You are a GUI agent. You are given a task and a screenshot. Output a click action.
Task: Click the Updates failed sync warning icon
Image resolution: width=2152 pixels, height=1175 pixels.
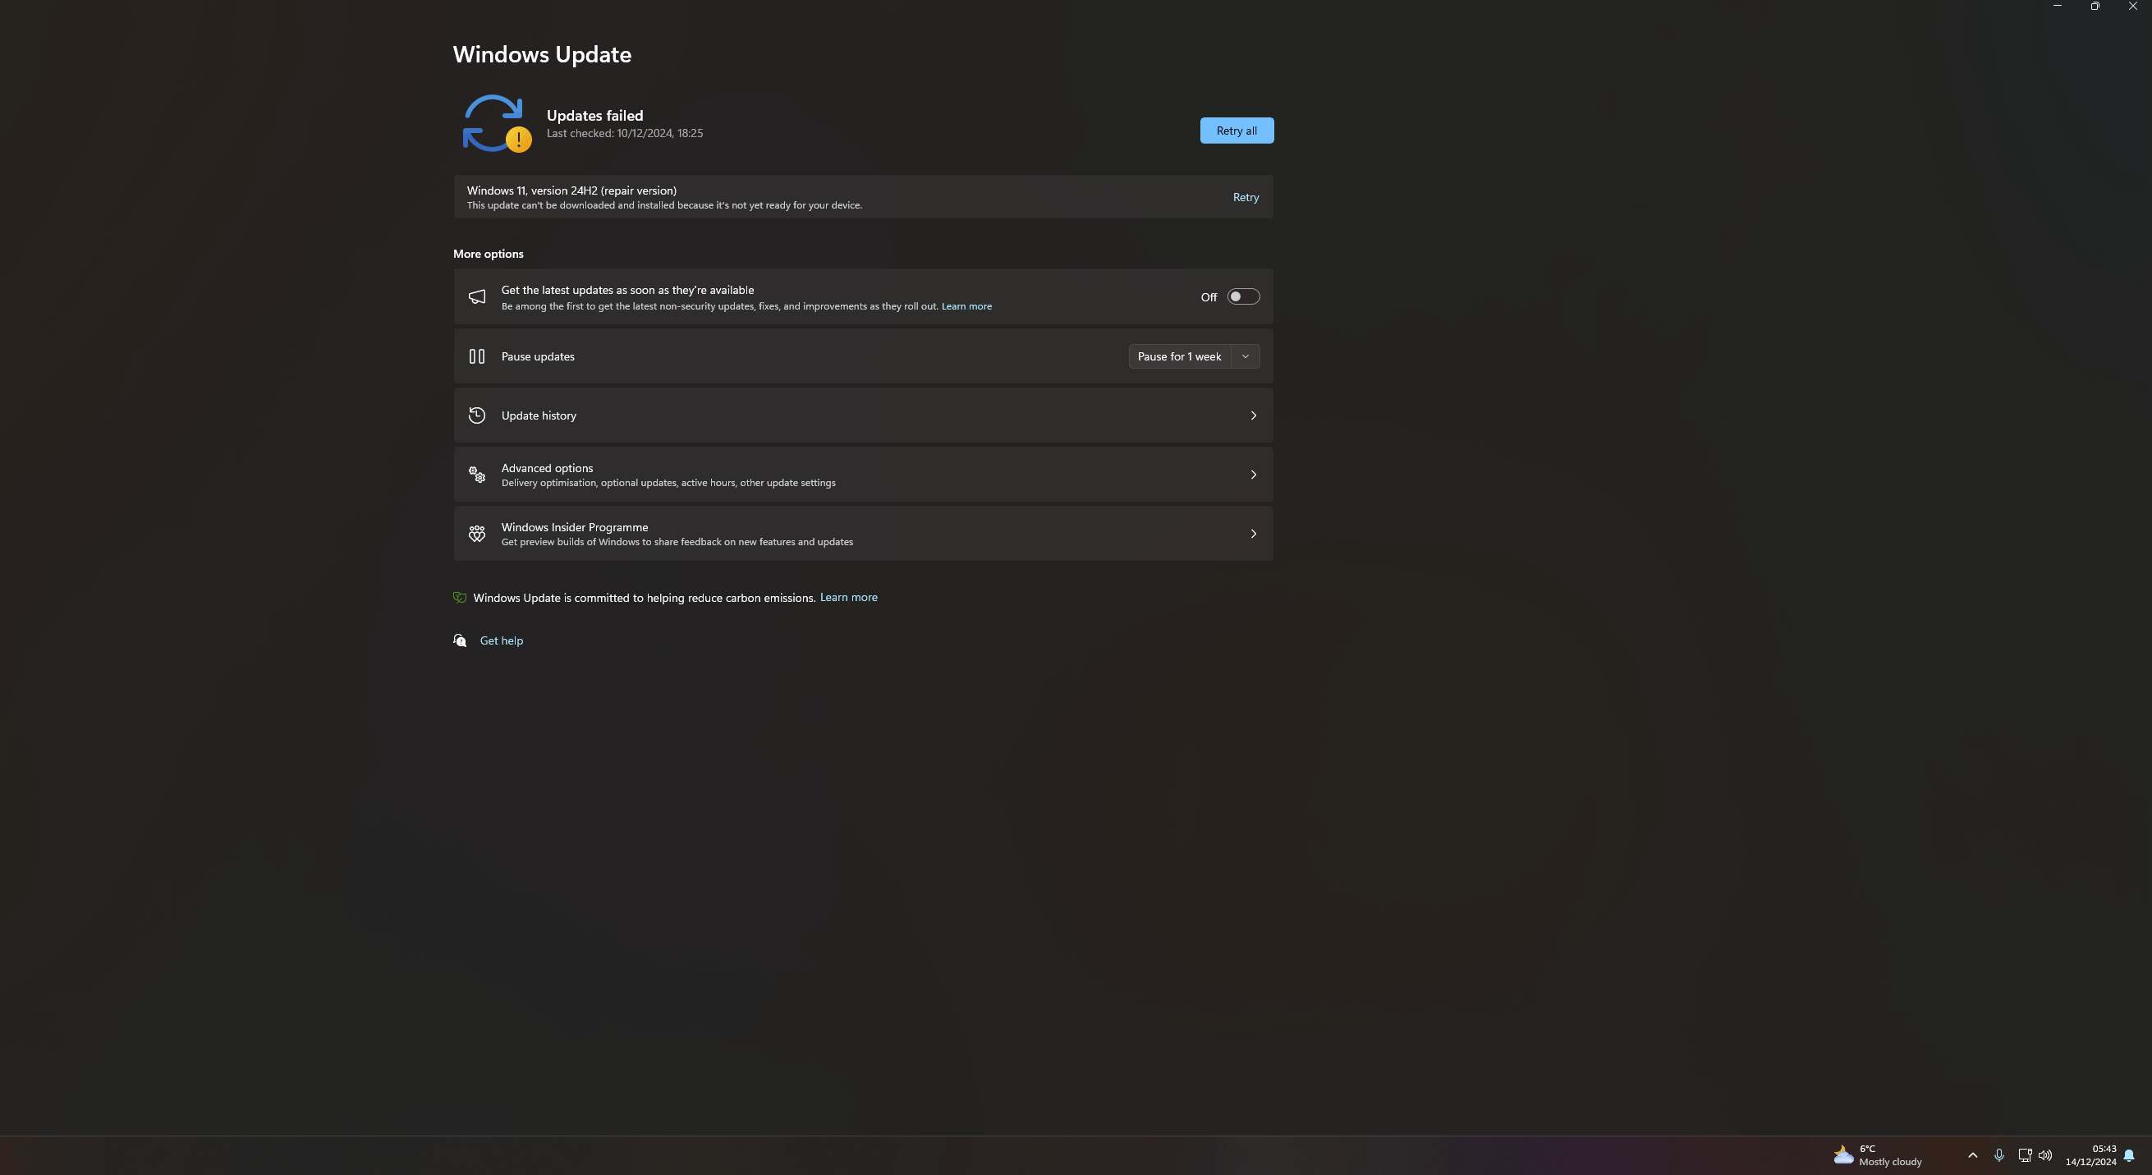click(x=496, y=124)
